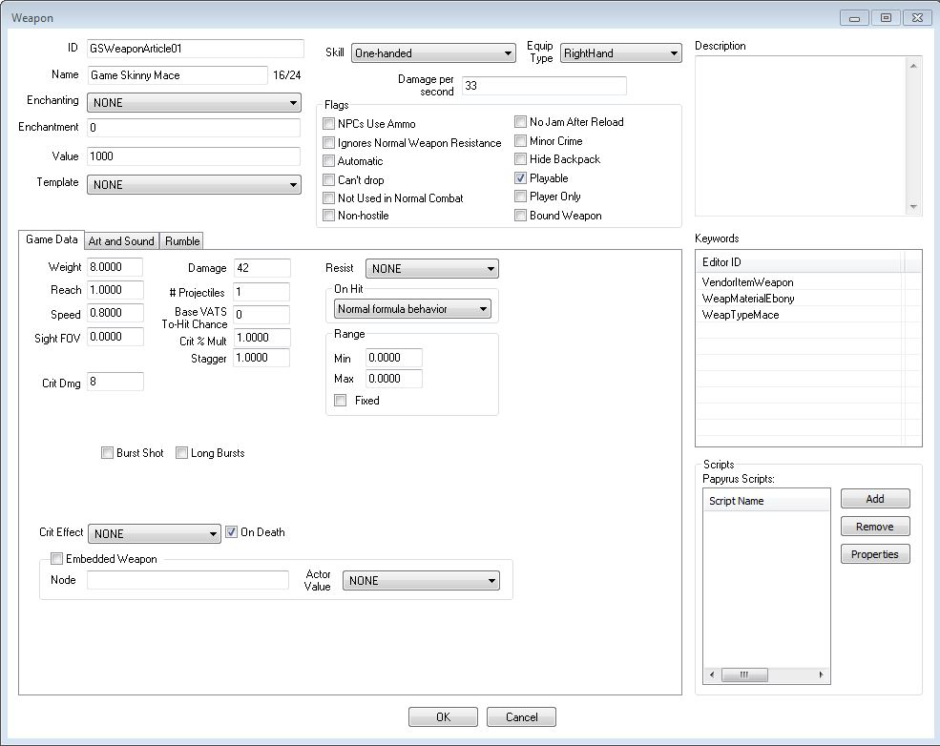Screen dimensions: 940x746
Task: Uncheck the Playable flag
Action: coord(520,178)
